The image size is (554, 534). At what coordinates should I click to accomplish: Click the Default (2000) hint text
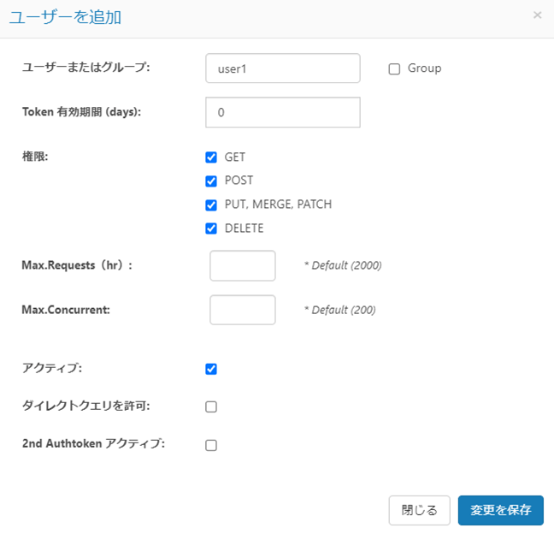tap(343, 265)
